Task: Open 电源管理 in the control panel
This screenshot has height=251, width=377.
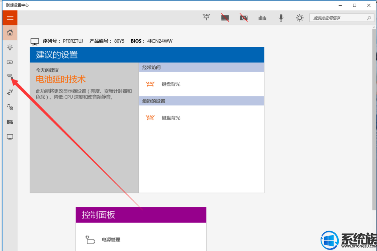Action: [111, 240]
